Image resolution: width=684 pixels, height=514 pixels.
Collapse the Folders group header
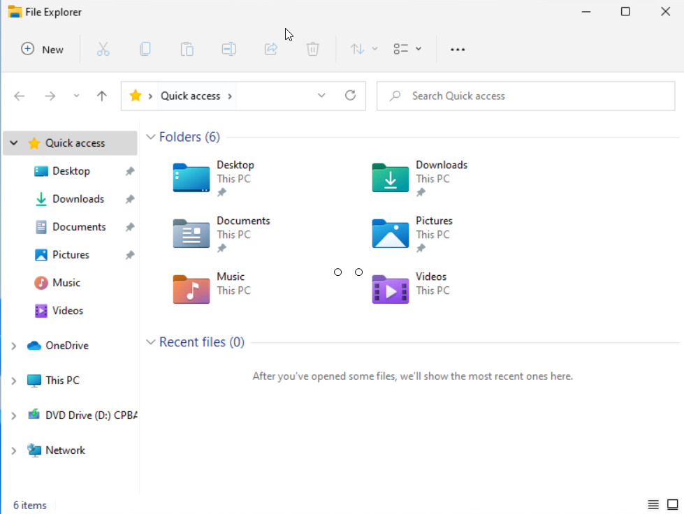tap(150, 137)
